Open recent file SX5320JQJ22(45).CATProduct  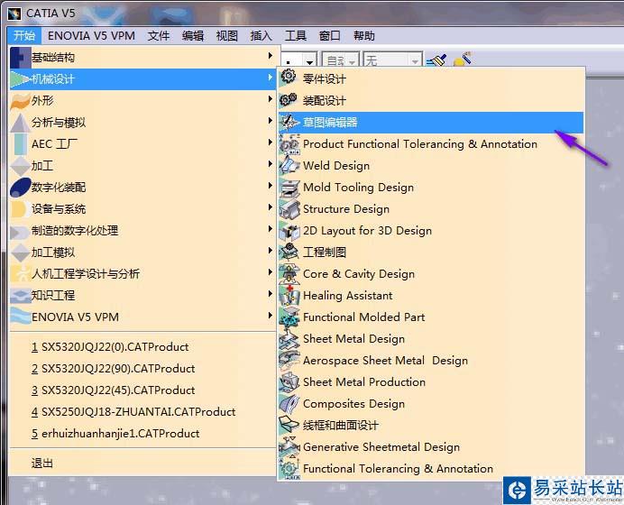click(142, 390)
